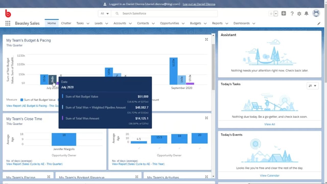Expand the Opportunities tab chevron
327x184 pixels.
(183, 24)
